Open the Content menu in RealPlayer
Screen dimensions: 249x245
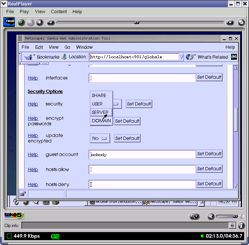[x=59, y=12]
